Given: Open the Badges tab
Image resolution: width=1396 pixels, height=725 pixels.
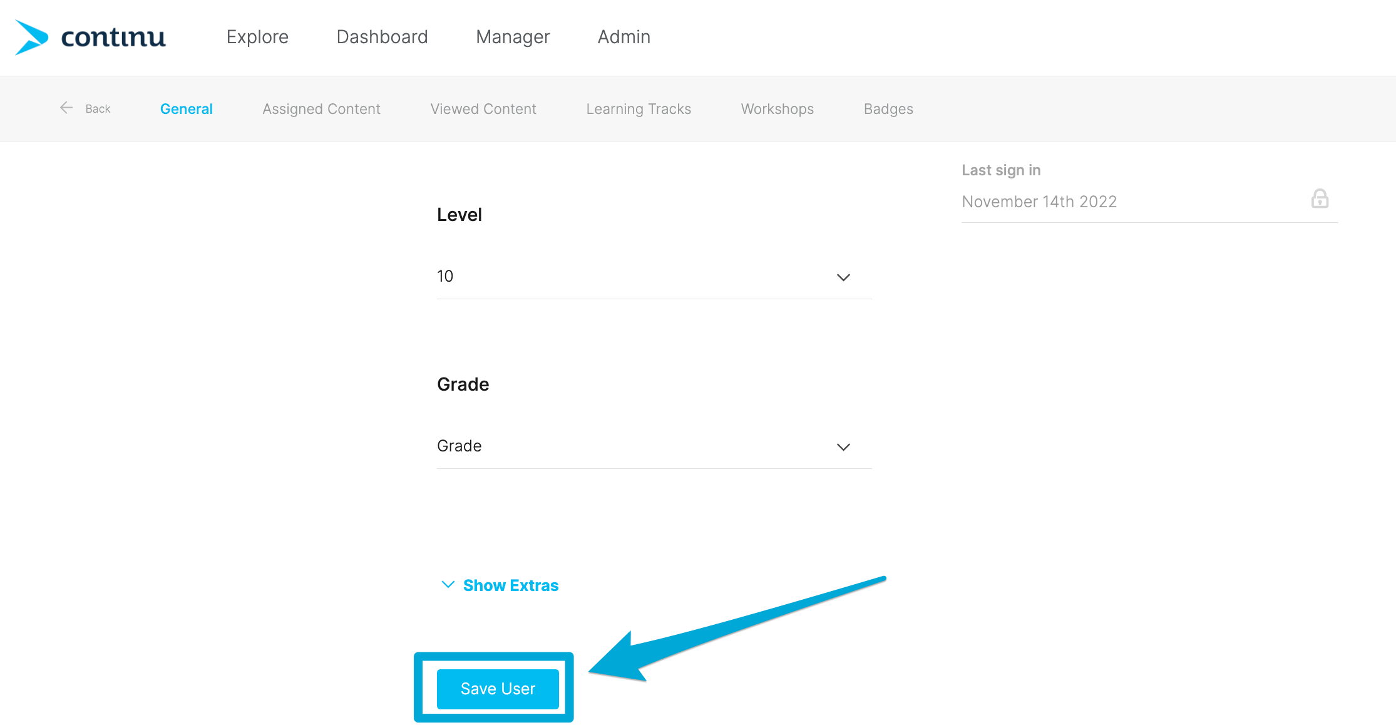Looking at the screenshot, I should click(x=888, y=109).
